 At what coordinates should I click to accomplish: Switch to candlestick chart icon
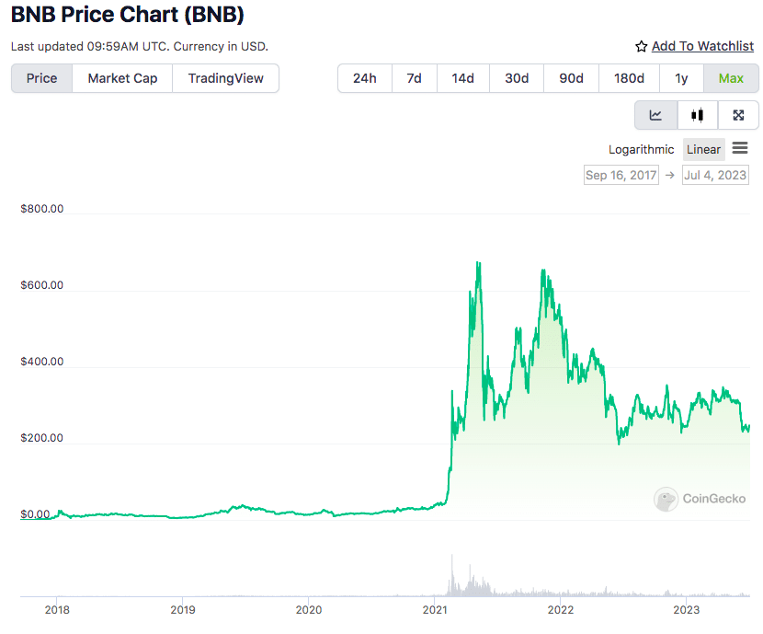[x=698, y=115]
